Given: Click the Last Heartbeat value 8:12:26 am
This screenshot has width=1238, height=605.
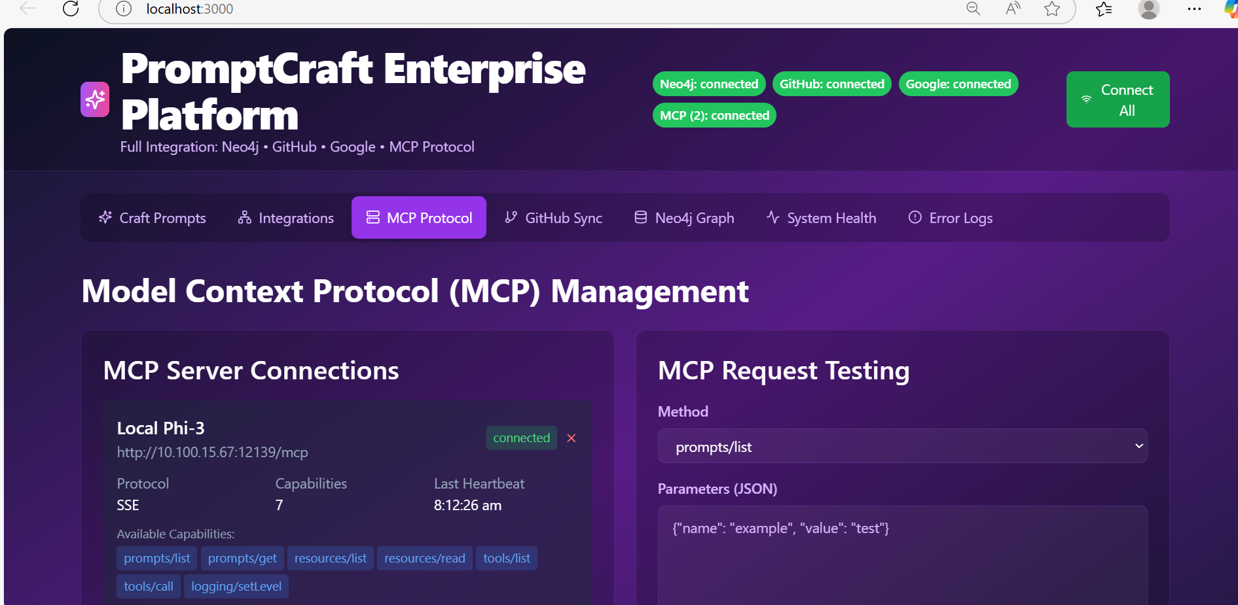Looking at the screenshot, I should 467,505.
